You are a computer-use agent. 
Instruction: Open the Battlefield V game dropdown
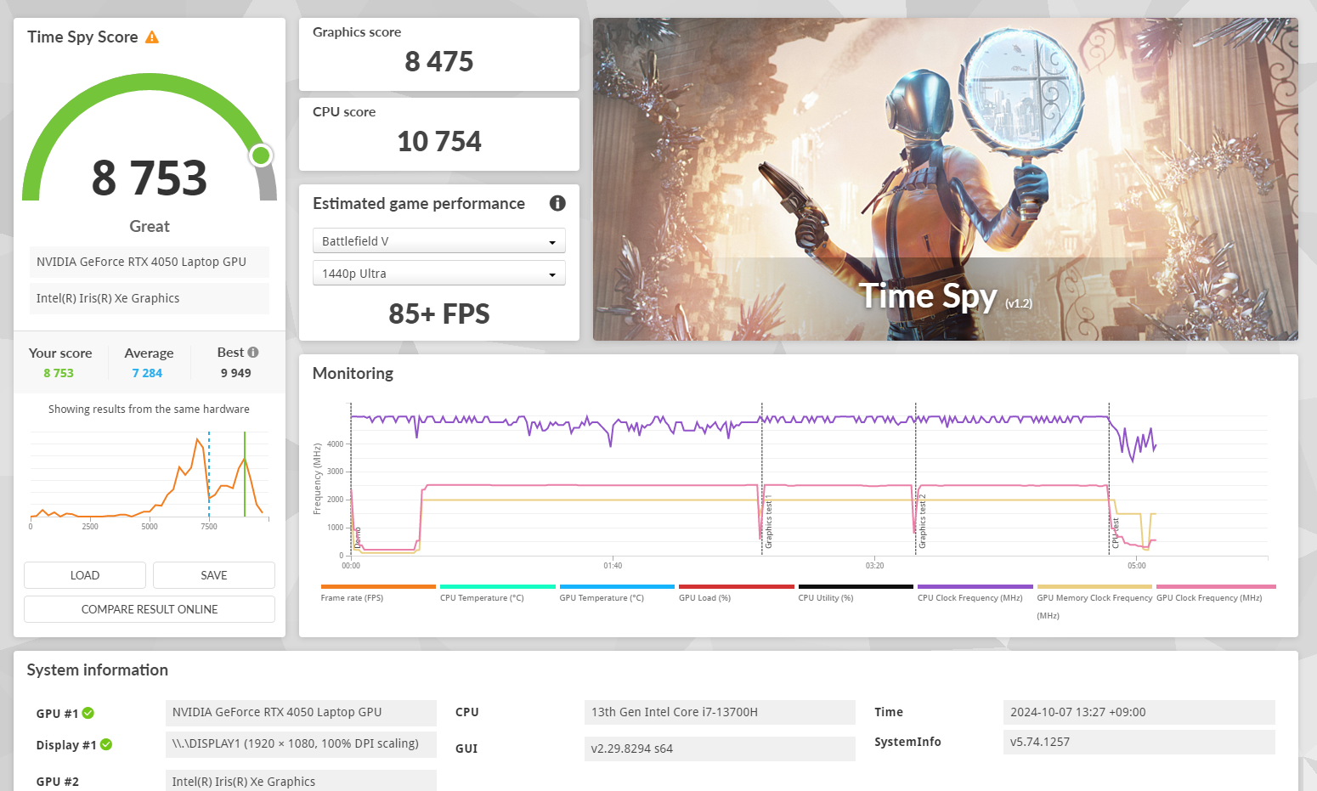(439, 241)
